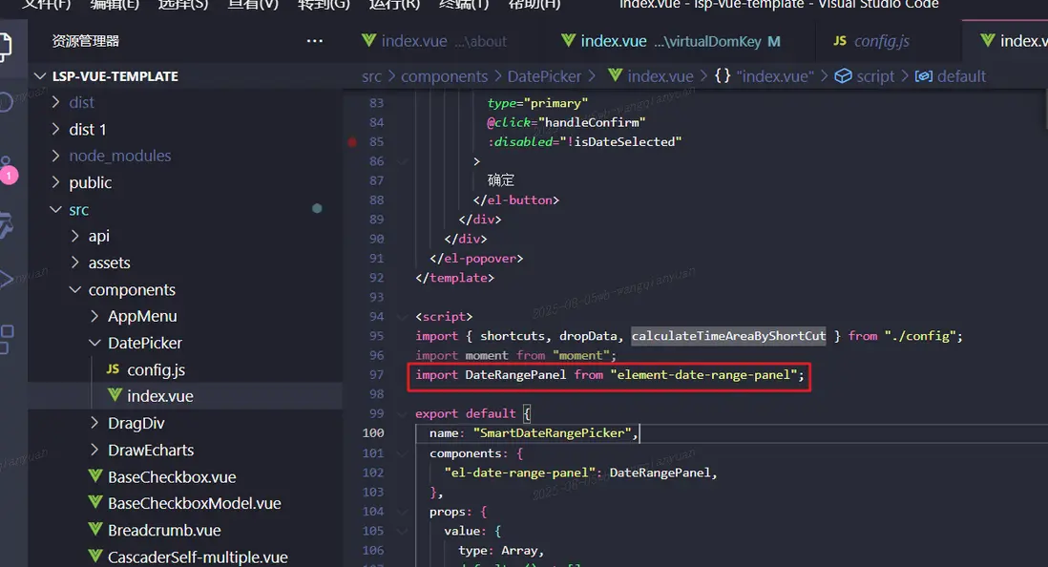
Task: Click default breadcrumb label
Action: click(961, 76)
